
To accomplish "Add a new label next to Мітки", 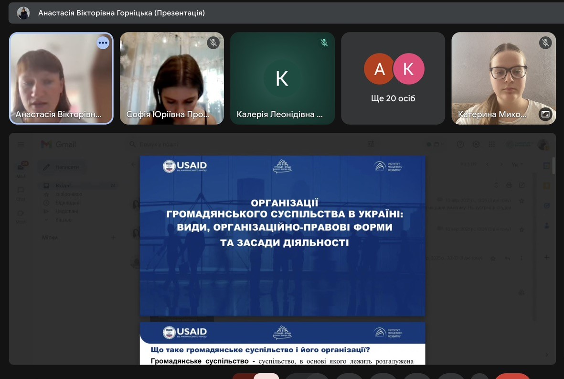I will pos(113,238).
